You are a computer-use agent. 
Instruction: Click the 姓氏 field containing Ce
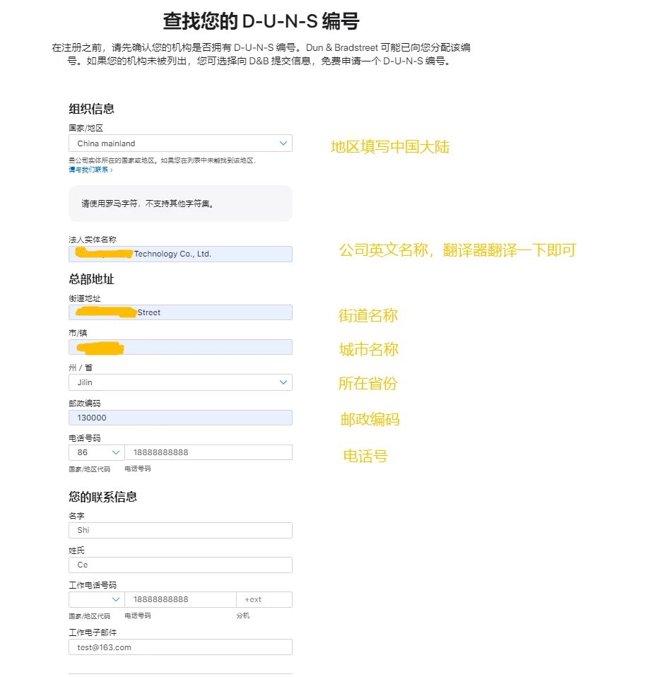(x=180, y=565)
